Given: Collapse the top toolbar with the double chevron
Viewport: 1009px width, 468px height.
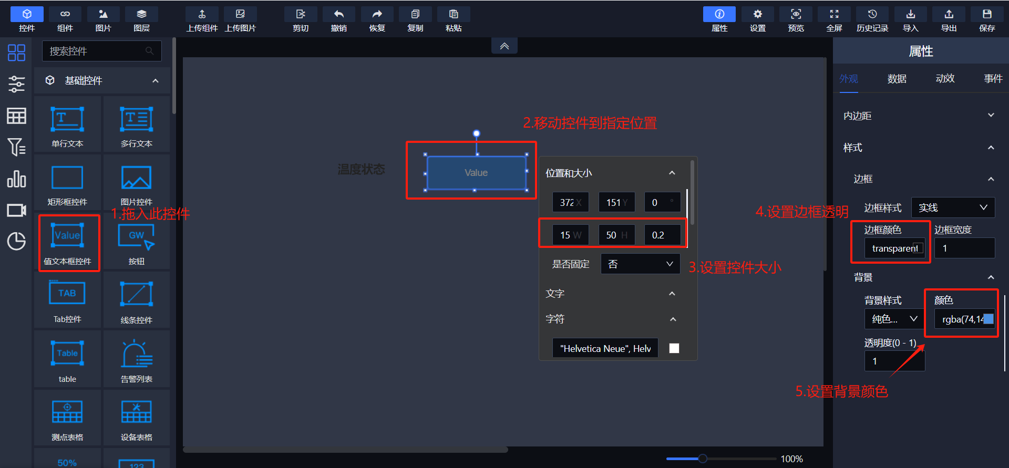Looking at the screenshot, I should click(x=504, y=46).
